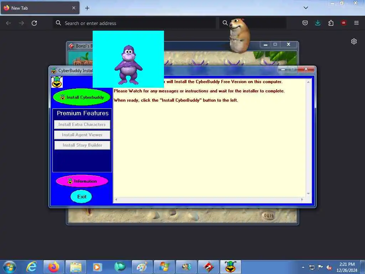Focus the Firefox address bar
365x274 pixels.
[134, 23]
